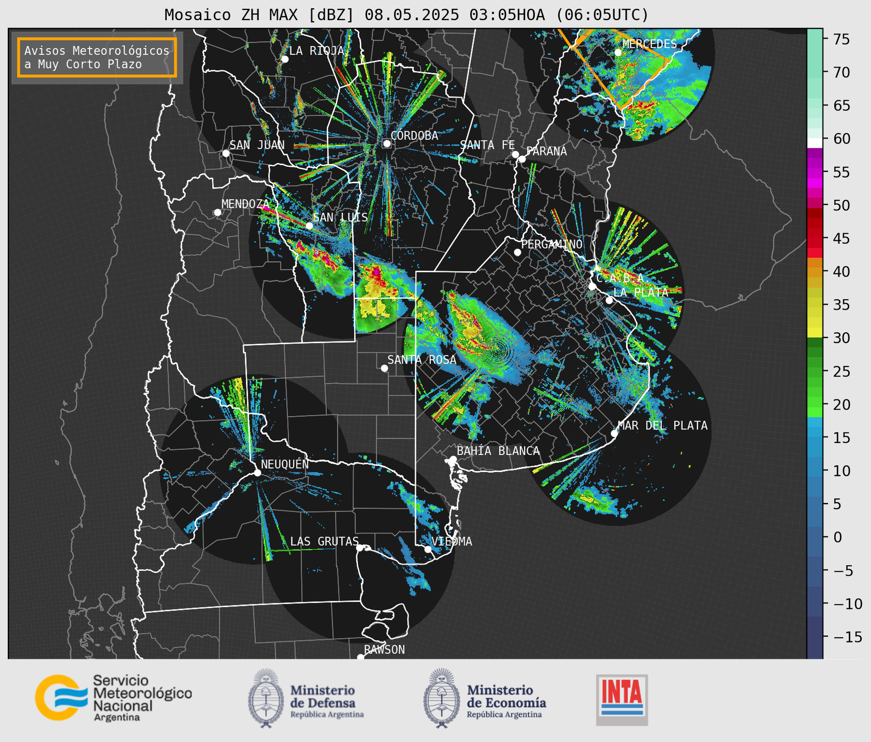Click the MERCEDES city marker
This screenshot has width=871, height=742.
point(618,52)
